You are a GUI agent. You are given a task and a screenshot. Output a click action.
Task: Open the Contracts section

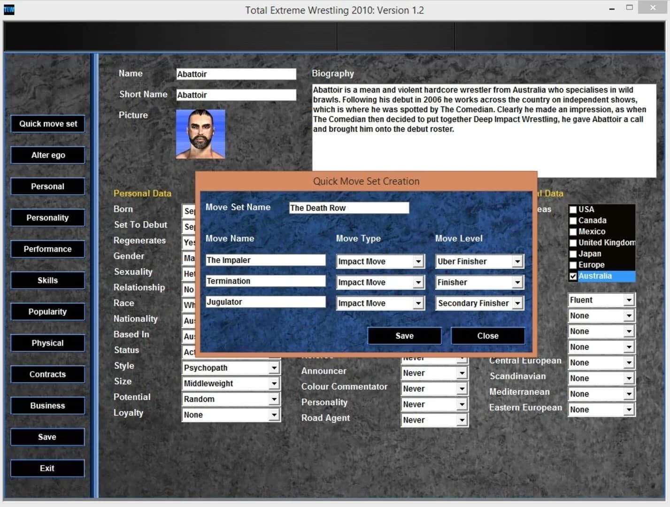[47, 374]
